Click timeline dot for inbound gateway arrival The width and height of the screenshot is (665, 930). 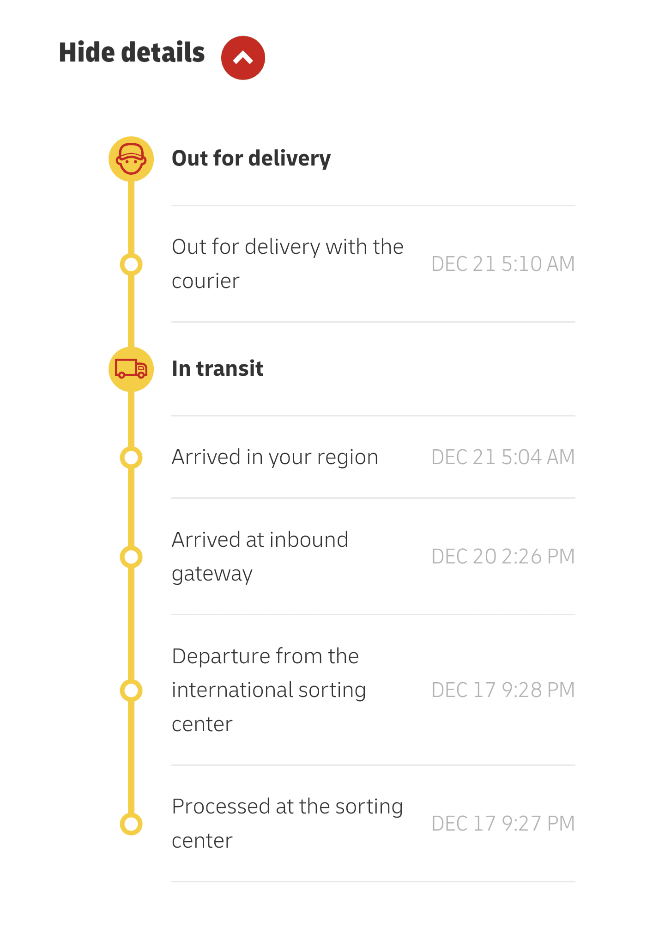pos(131,557)
